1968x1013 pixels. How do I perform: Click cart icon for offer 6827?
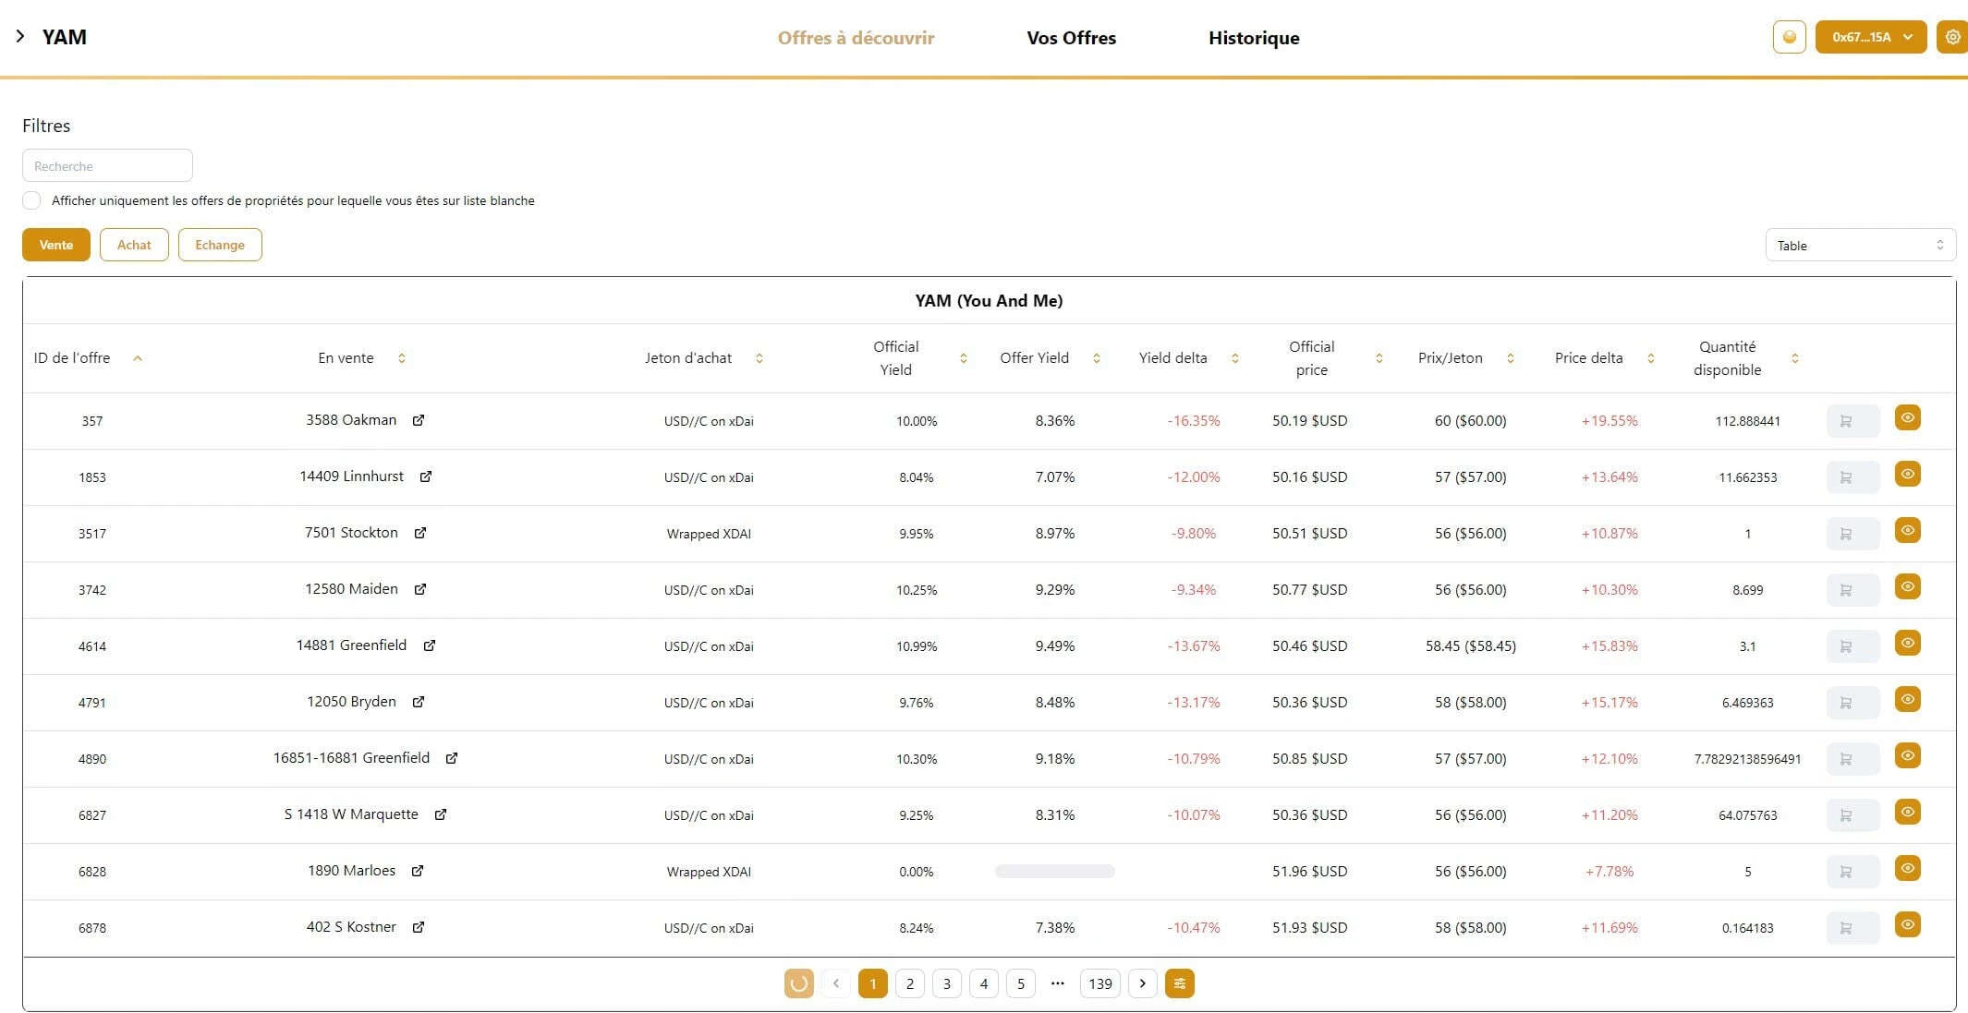[x=1853, y=815]
